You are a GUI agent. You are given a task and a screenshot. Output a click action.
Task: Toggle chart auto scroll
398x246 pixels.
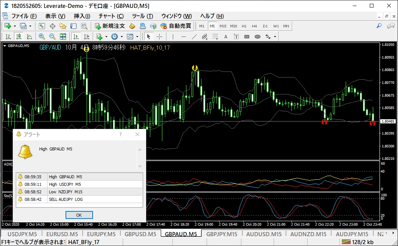coord(76,37)
